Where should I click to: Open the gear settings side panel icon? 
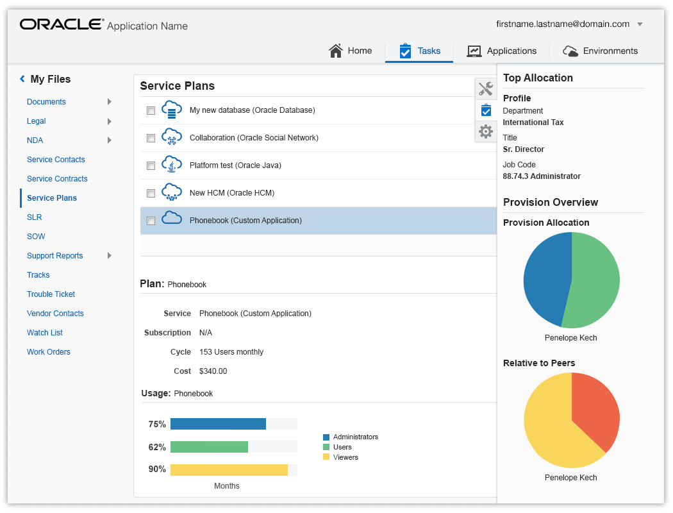click(485, 131)
